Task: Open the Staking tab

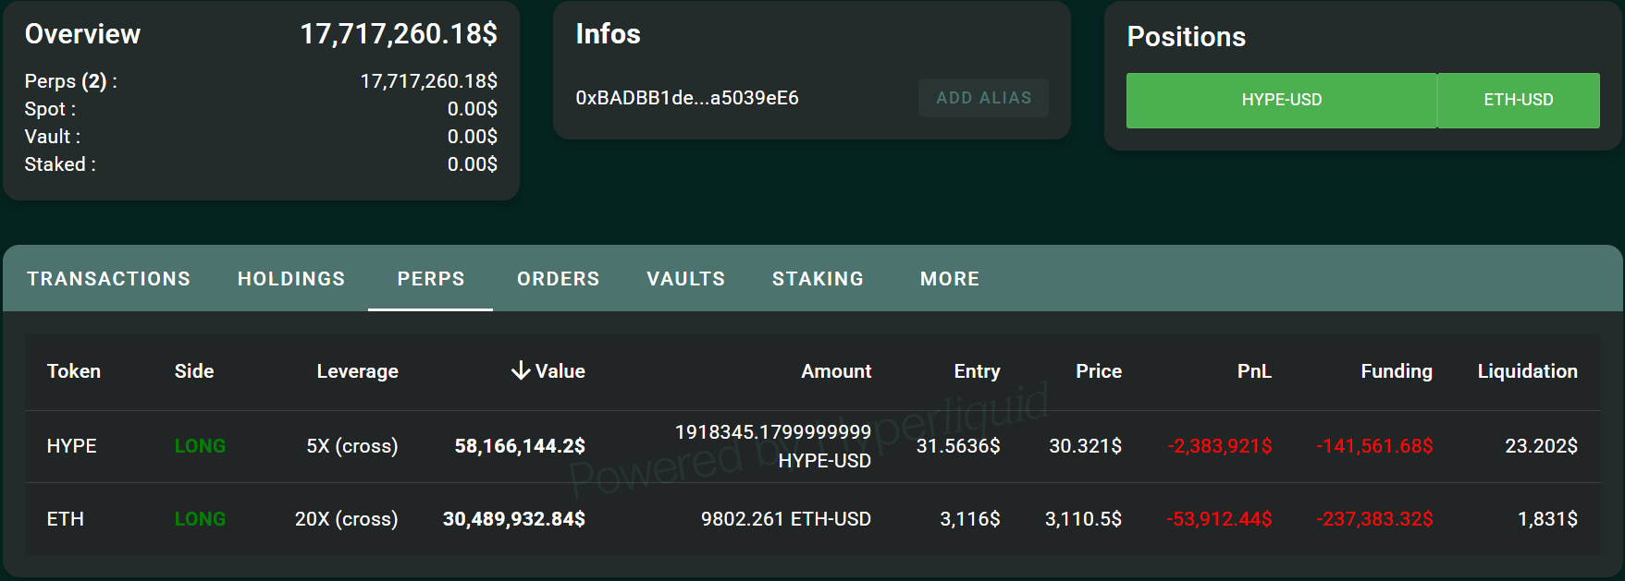Action: click(818, 279)
